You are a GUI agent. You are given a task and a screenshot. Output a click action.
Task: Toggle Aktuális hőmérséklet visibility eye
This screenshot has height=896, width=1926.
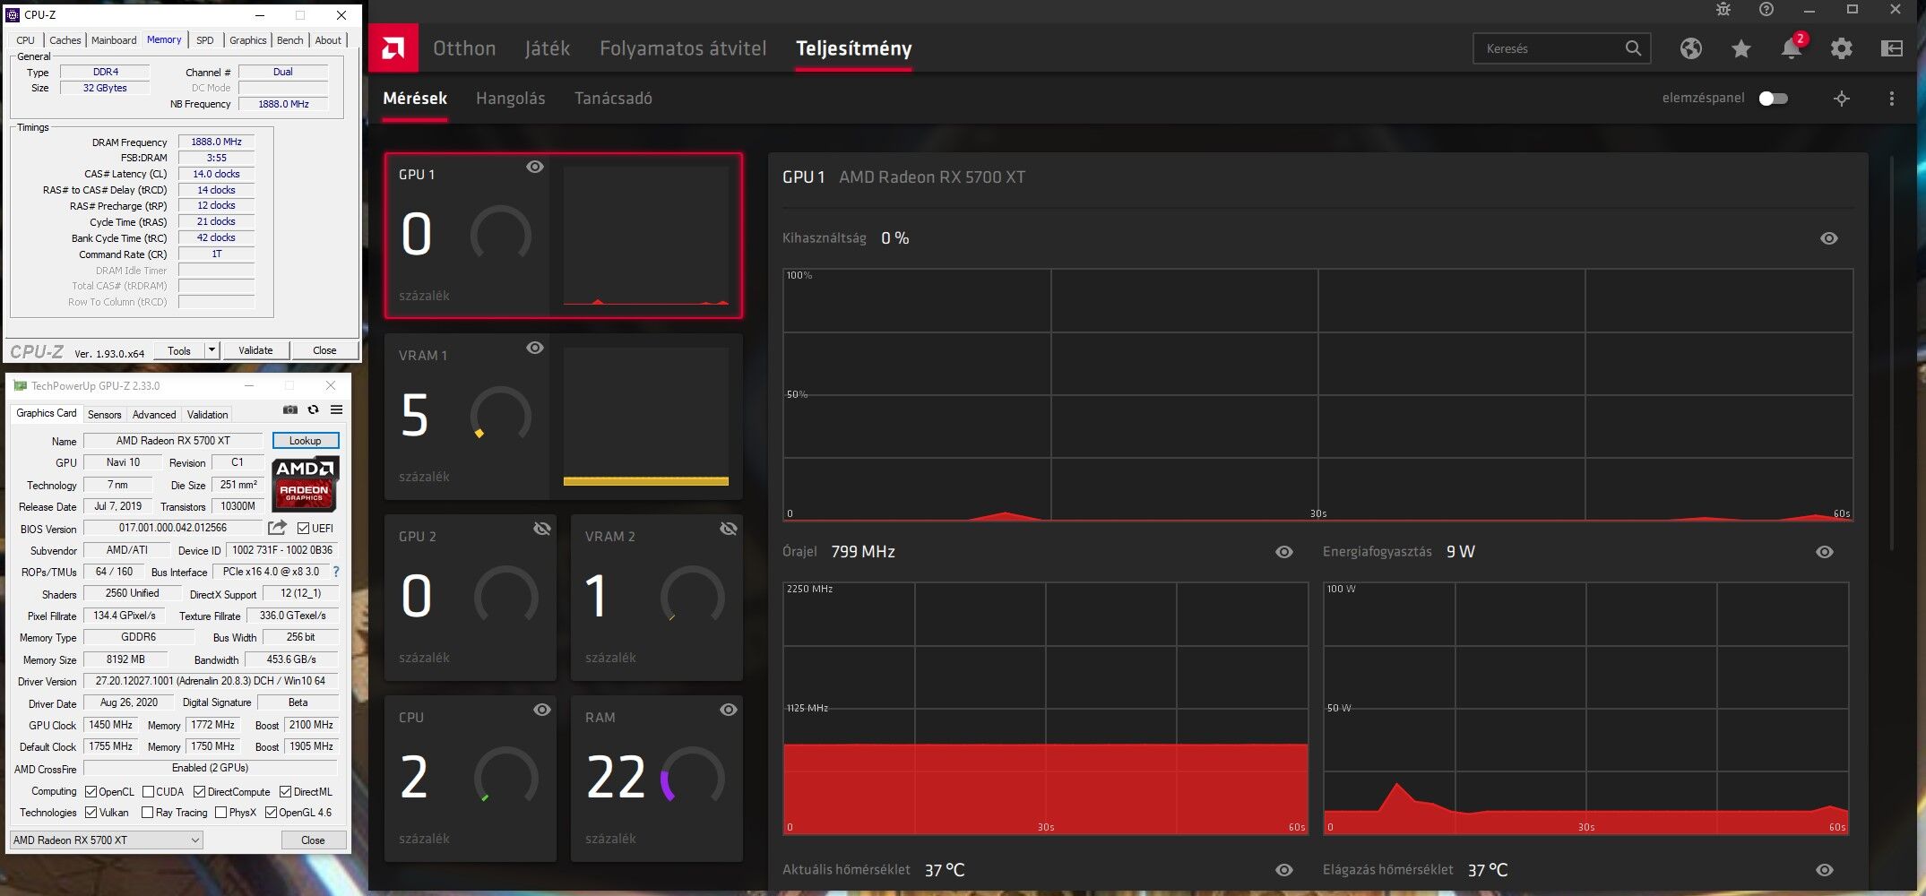(x=1283, y=870)
